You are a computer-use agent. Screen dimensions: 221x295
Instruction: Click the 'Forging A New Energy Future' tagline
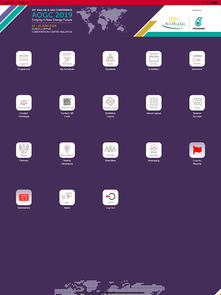pos(52,20)
